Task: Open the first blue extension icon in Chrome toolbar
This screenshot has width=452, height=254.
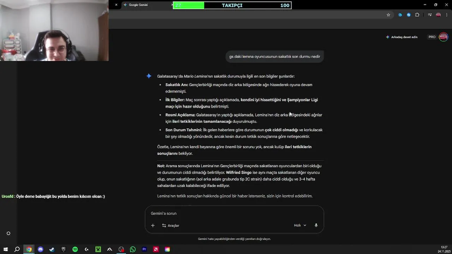Action: pos(400,15)
